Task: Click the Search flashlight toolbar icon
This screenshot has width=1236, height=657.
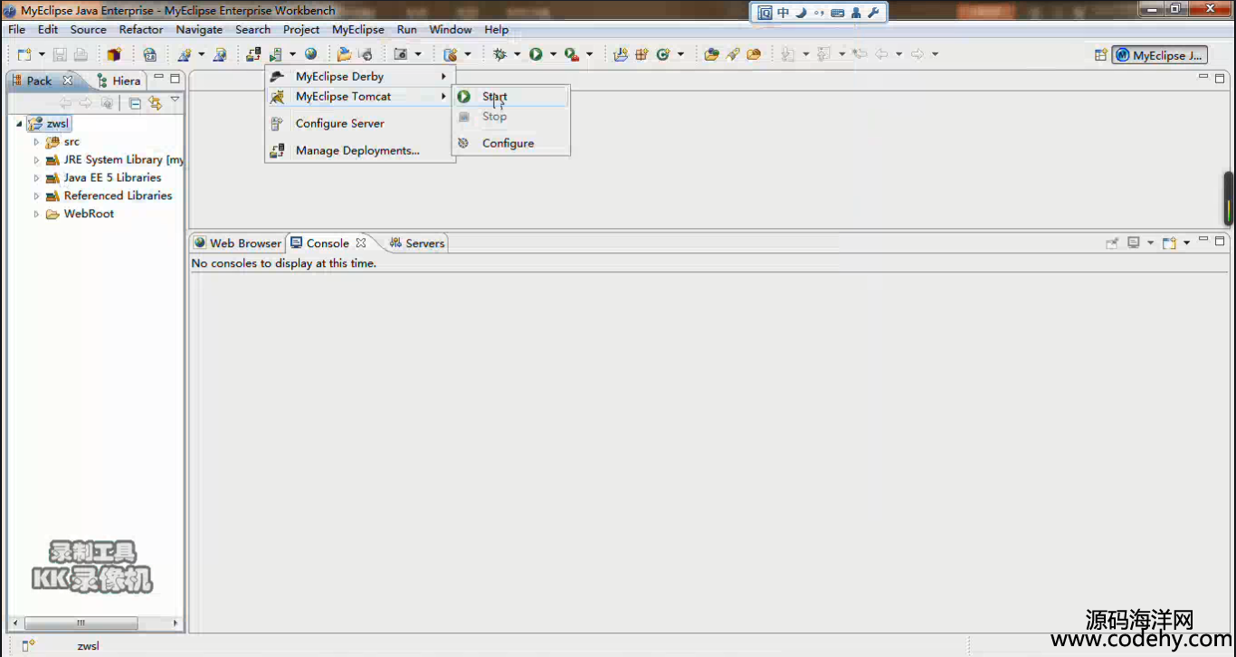Action: coord(732,54)
